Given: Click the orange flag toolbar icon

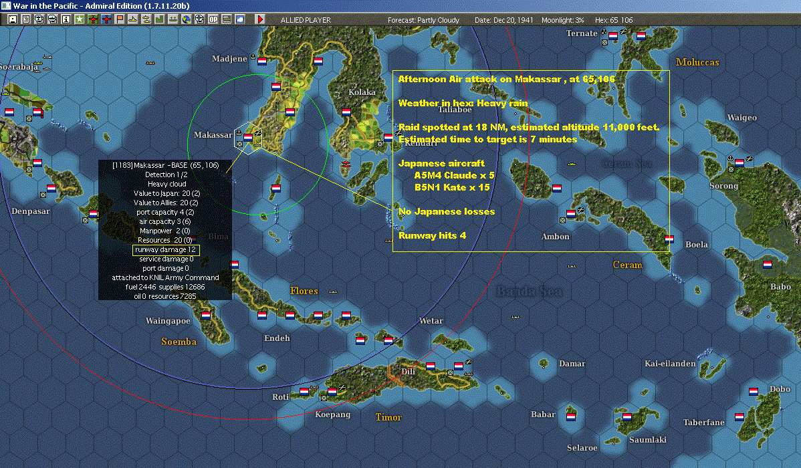Looking at the screenshot, I should (x=120, y=19).
